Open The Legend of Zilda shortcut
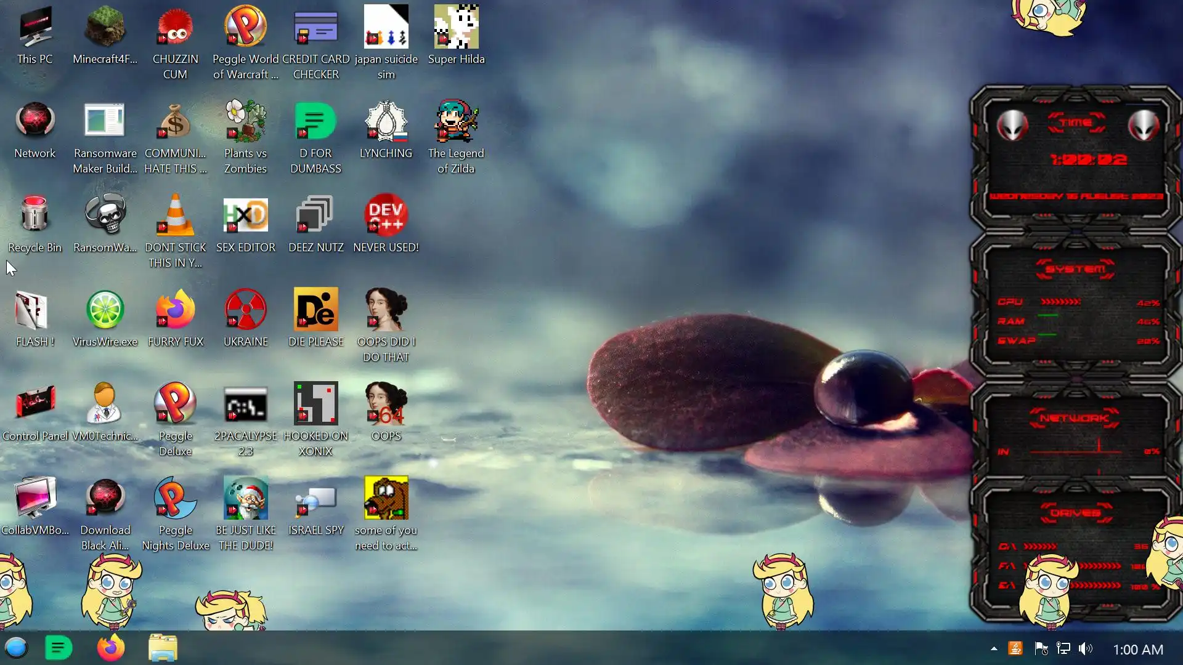 click(456, 121)
